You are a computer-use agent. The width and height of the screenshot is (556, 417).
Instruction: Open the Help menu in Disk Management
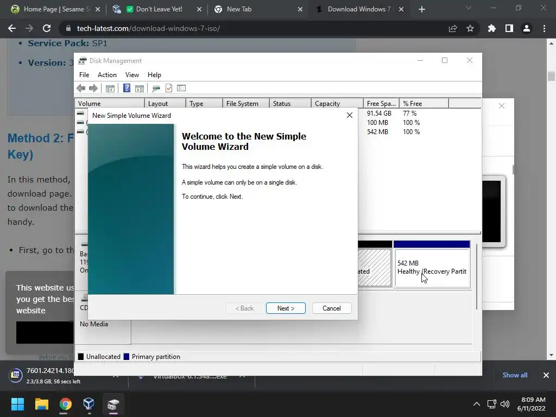tap(154, 75)
